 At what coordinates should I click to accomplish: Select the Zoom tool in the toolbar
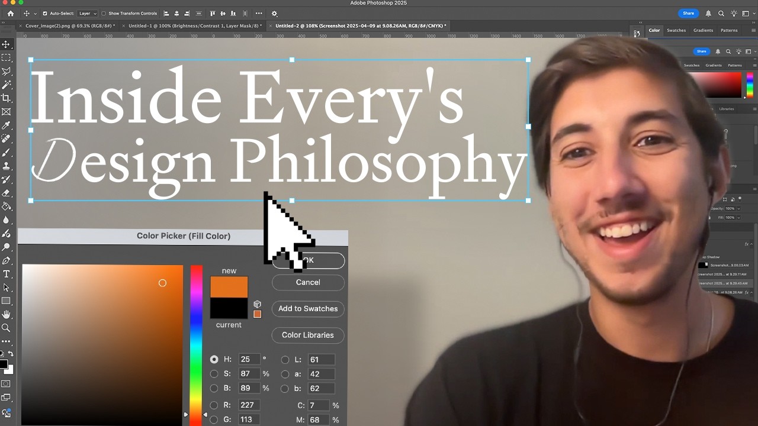click(7, 328)
